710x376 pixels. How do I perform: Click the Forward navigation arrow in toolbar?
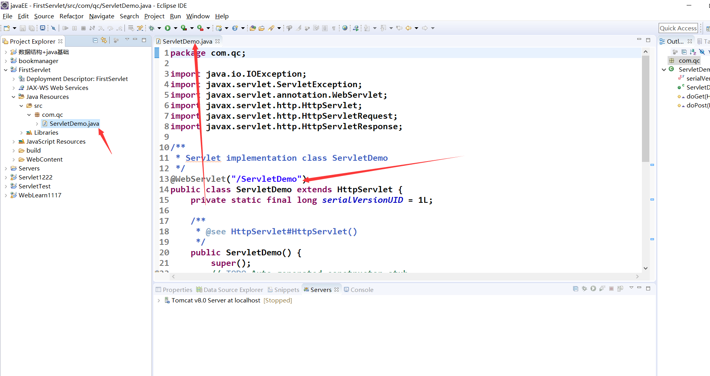pyautogui.click(x=425, y=28)
